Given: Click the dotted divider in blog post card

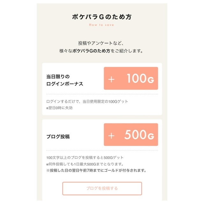Looking at the screenshot, I should coord(102,150).
